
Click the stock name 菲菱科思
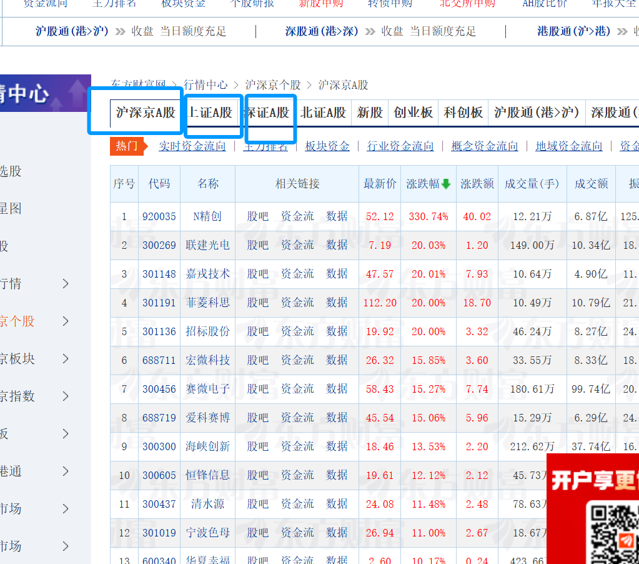coord(207,303)
